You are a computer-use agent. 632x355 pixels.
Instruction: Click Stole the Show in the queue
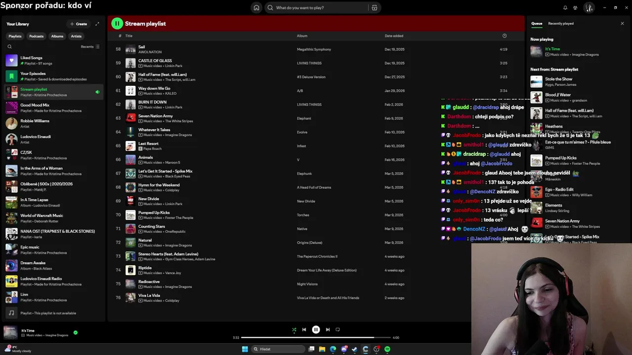558,79
